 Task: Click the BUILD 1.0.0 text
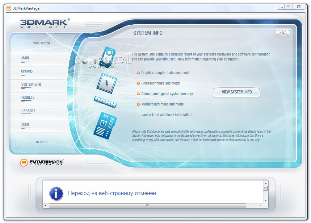click(x=41, y=142)
